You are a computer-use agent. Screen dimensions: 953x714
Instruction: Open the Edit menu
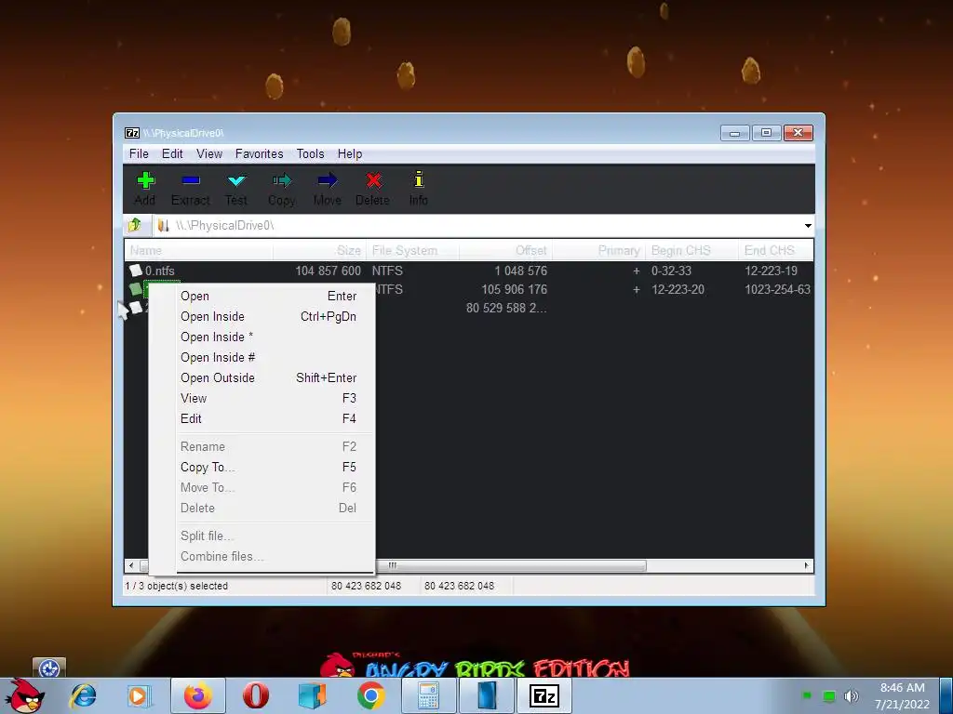tap(172, 153)
